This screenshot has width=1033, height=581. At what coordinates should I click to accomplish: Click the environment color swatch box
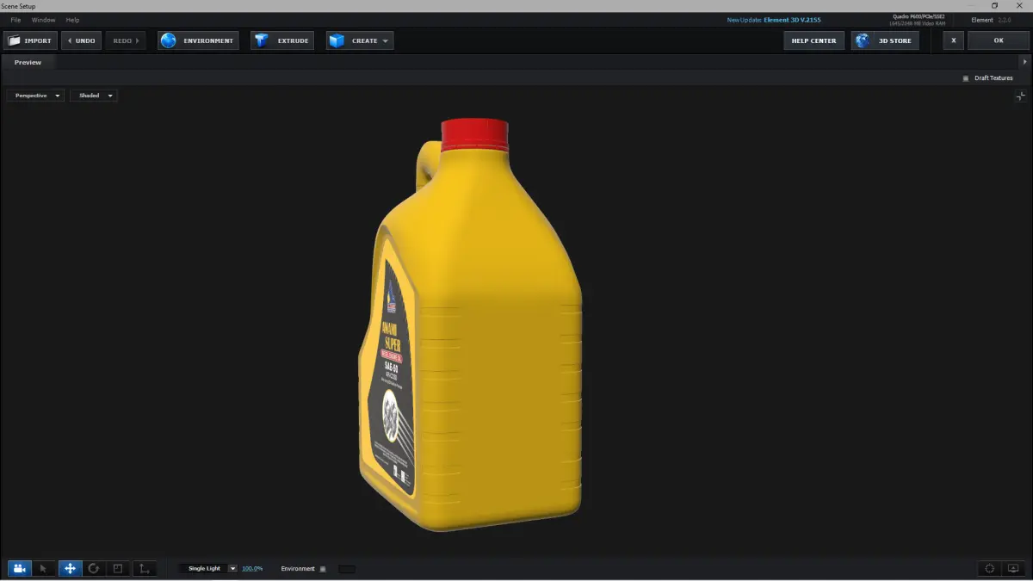pos(346,569)
